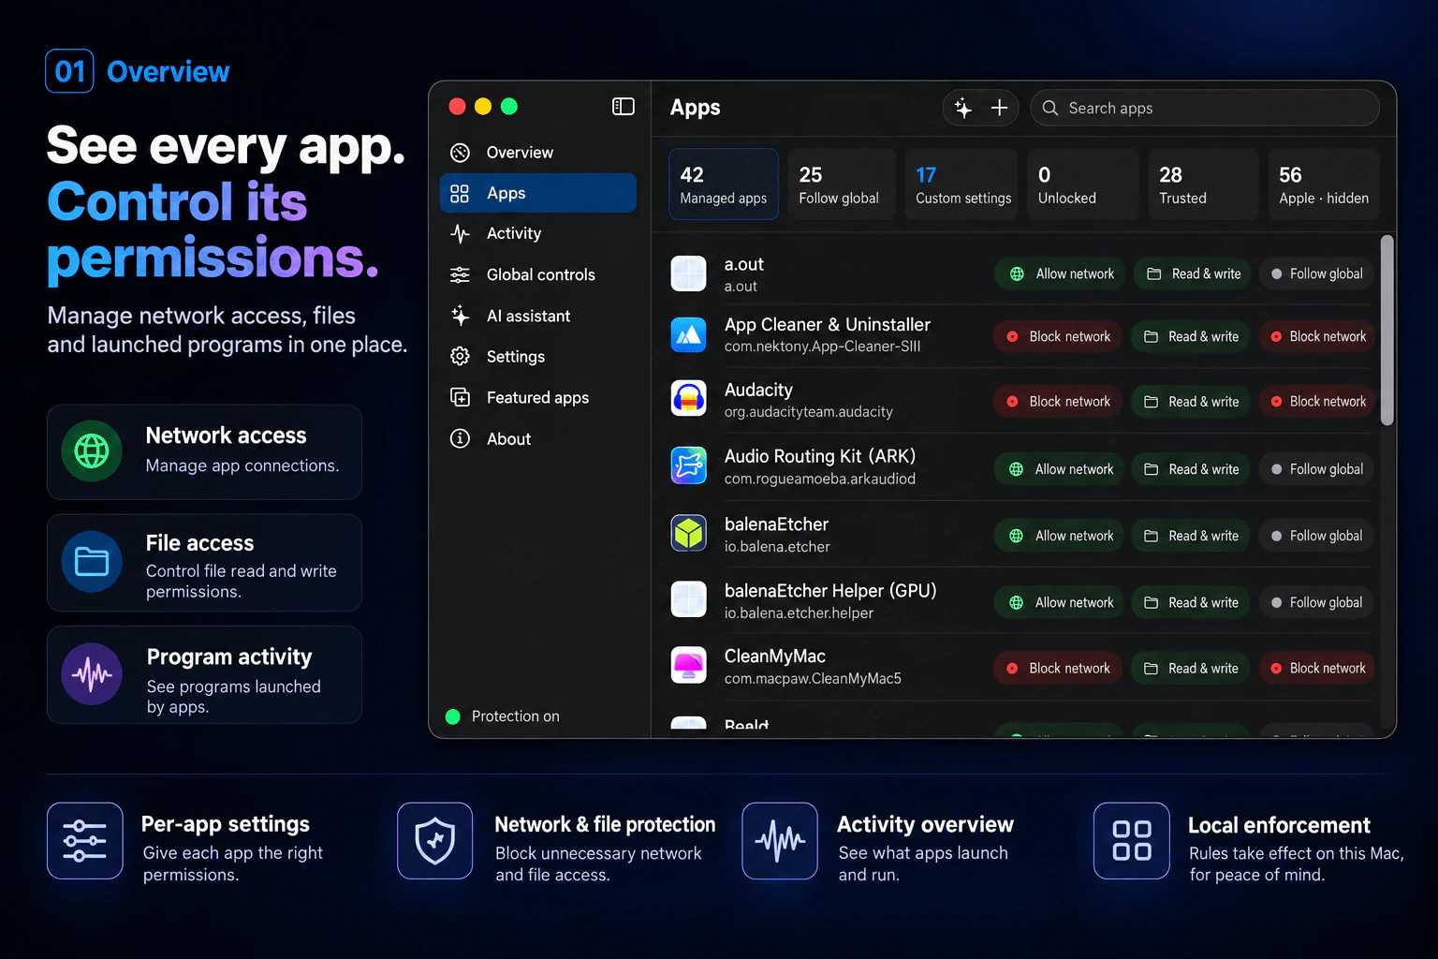Select the Audio Routing Kit (ARK) icon

688,465
